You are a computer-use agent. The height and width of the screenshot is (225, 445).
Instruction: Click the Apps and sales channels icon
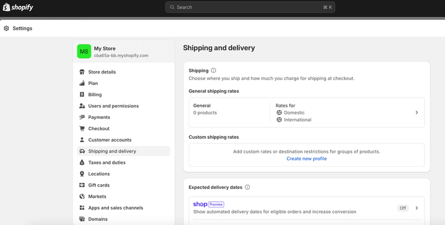click(82, 208)
